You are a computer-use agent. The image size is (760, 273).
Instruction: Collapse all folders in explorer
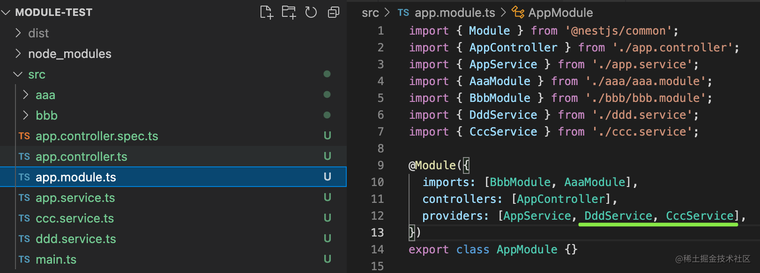tap(334, 13)
